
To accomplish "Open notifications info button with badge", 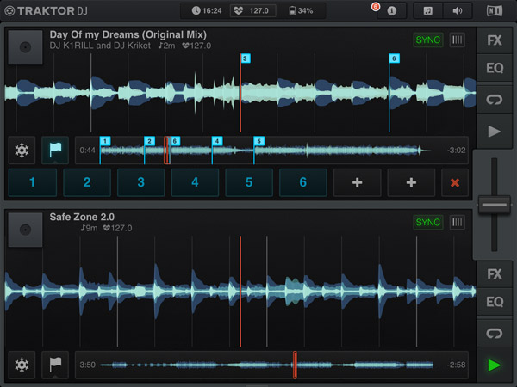I will (x=391, y=11).
